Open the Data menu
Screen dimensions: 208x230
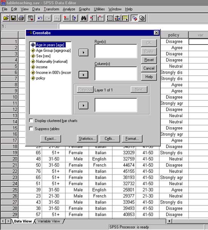pos(36,9)
